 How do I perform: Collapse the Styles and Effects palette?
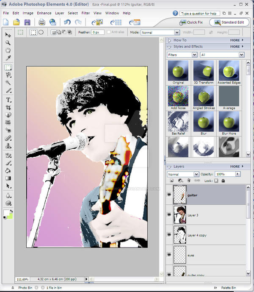pyautogui.click(x=169, y=47)
